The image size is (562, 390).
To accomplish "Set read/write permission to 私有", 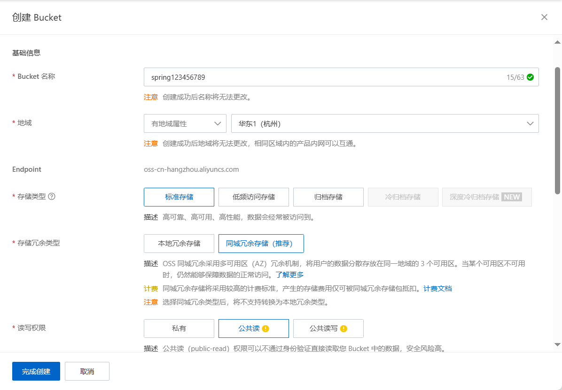I will tap(179, 329).
